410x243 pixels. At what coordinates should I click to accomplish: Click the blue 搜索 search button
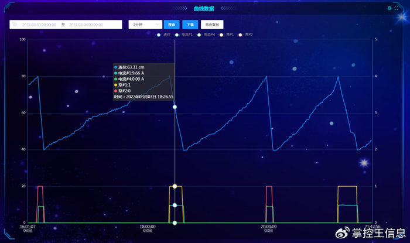172,25
